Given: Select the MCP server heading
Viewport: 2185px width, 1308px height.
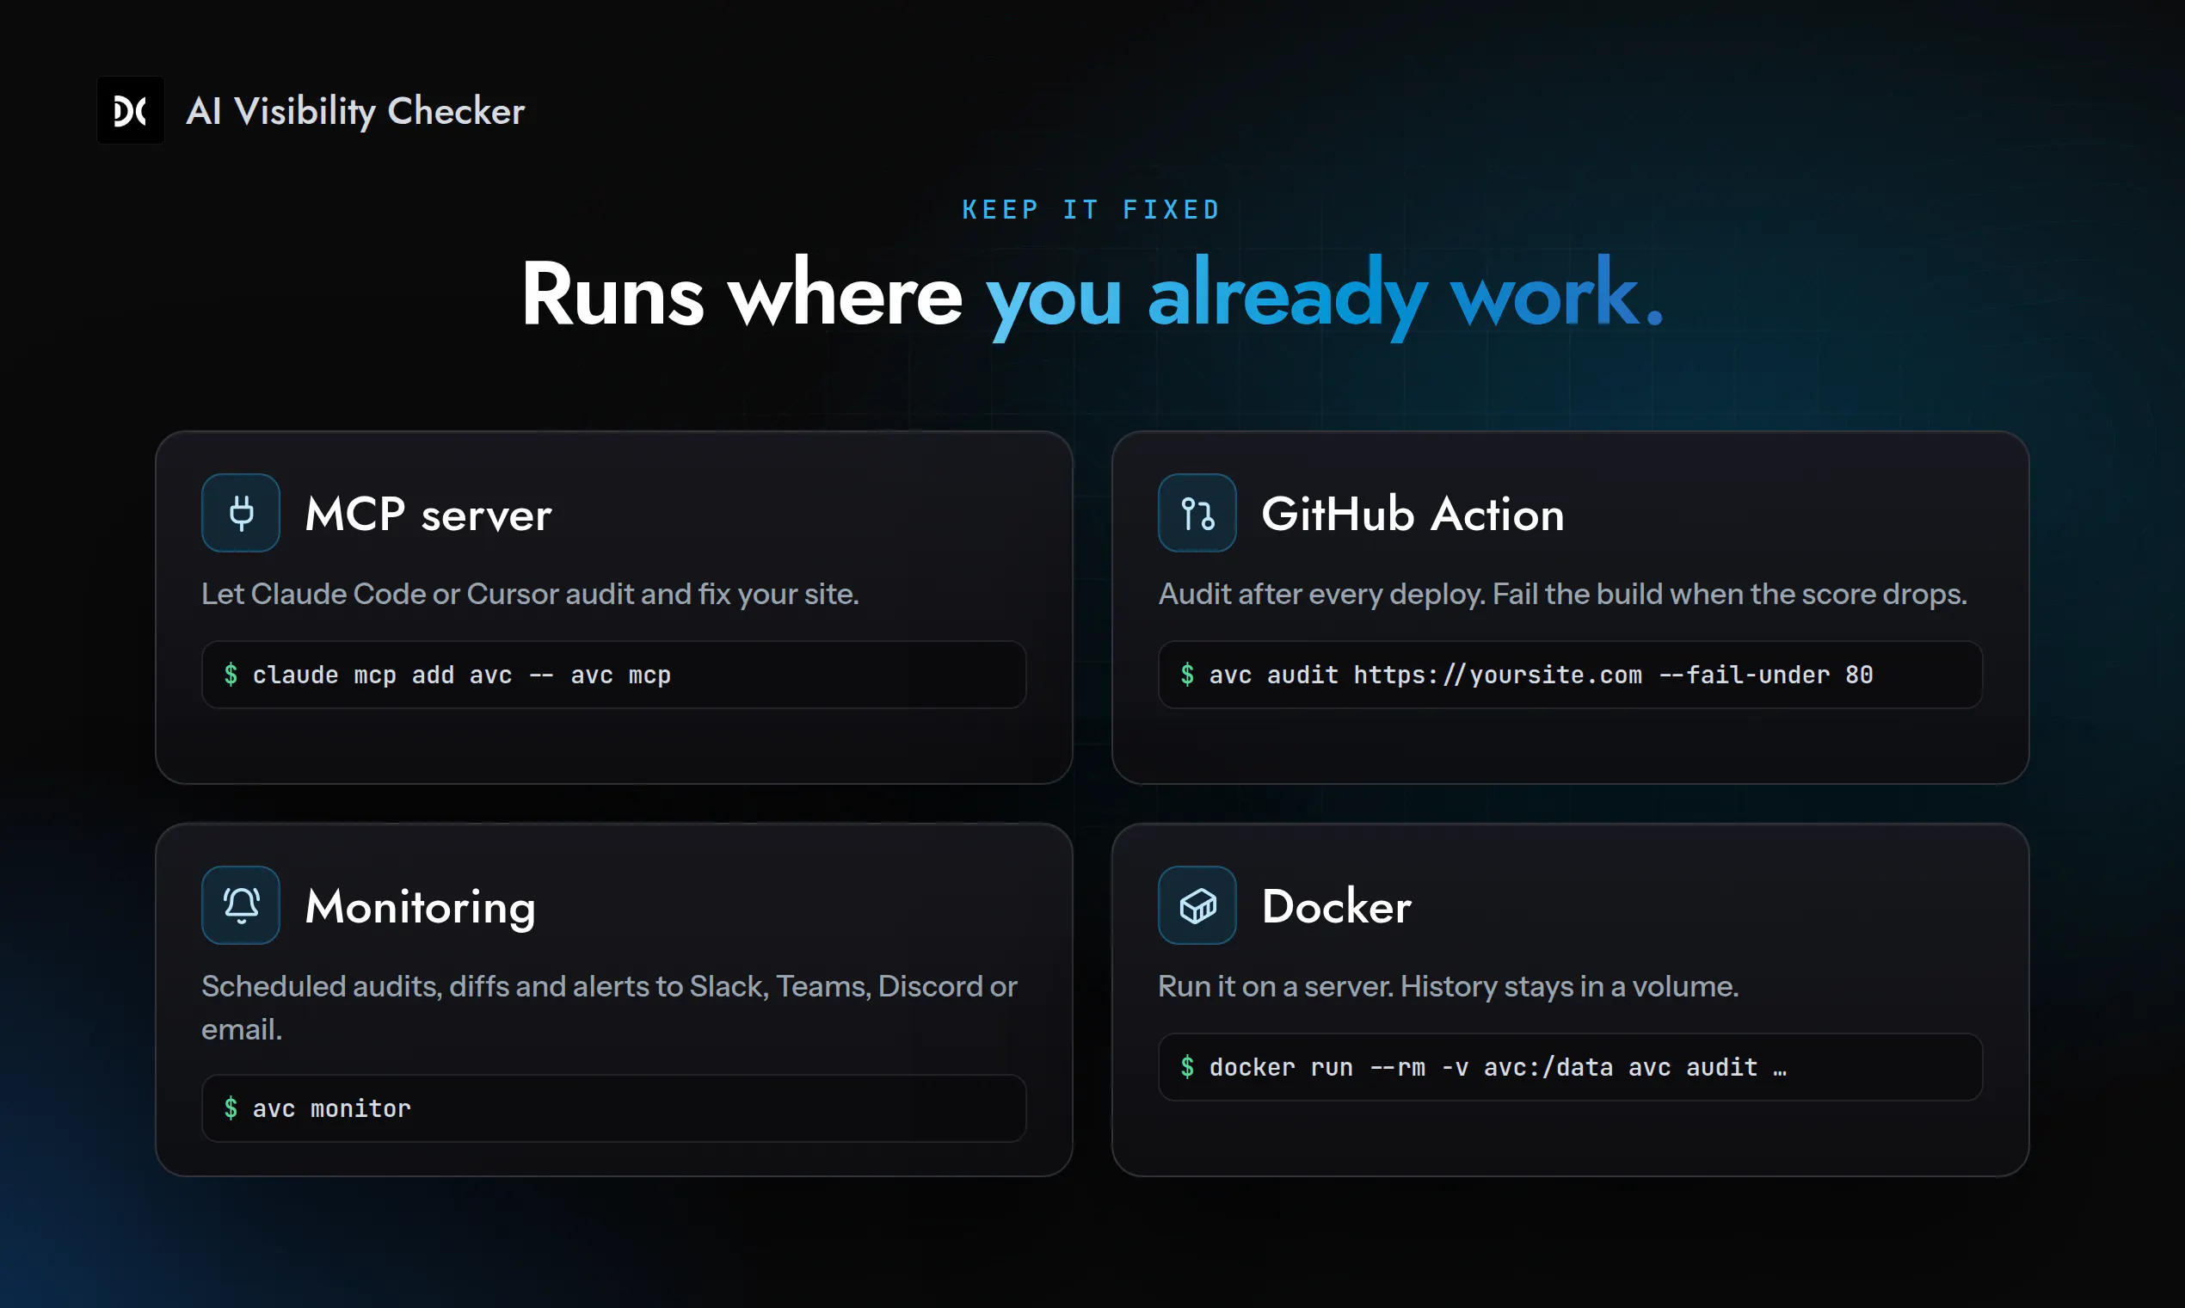Looking at the screenshot, I should click(x=428, y=514).
